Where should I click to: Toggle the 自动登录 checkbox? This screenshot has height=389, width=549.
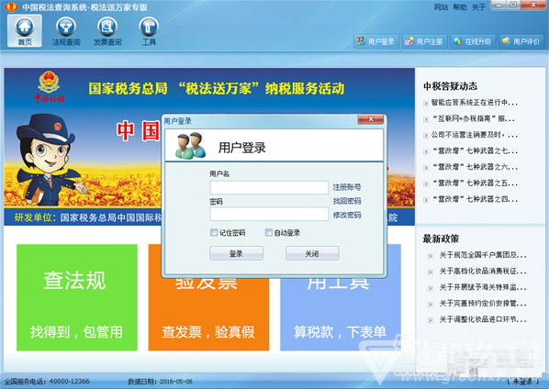click(269, 232)
